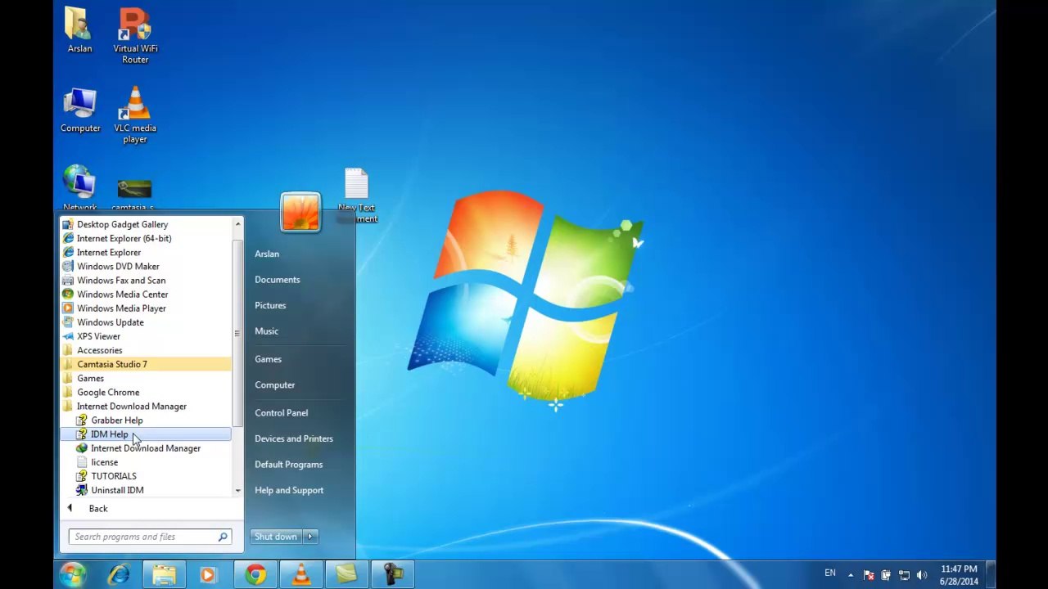Open the green Camtasia taskbar icon
This screenshot has height=589, width=1048.
coord(346,575)
